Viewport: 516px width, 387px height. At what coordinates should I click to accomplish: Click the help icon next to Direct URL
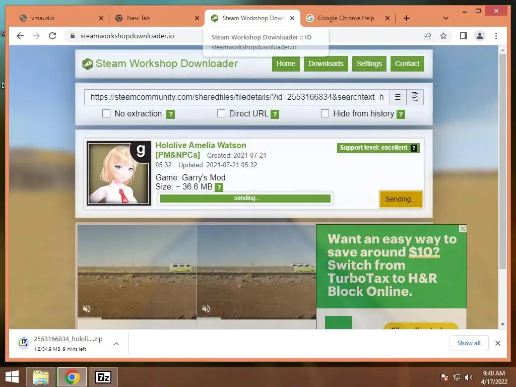pyautogui.click(x=275, y=114)
